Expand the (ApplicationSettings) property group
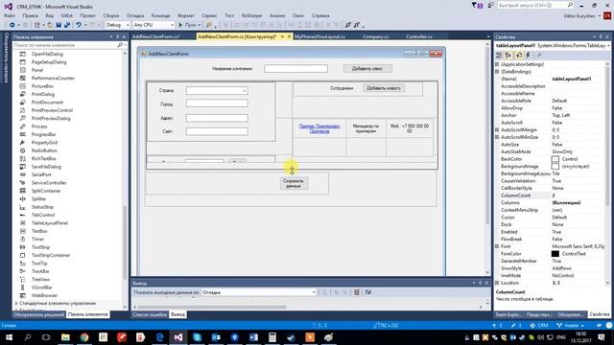Screen dimensions: 614x345 497,64
